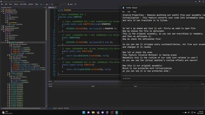Click the Start debug button label
This screenshot has width=205, height=115.
point(71,4)
